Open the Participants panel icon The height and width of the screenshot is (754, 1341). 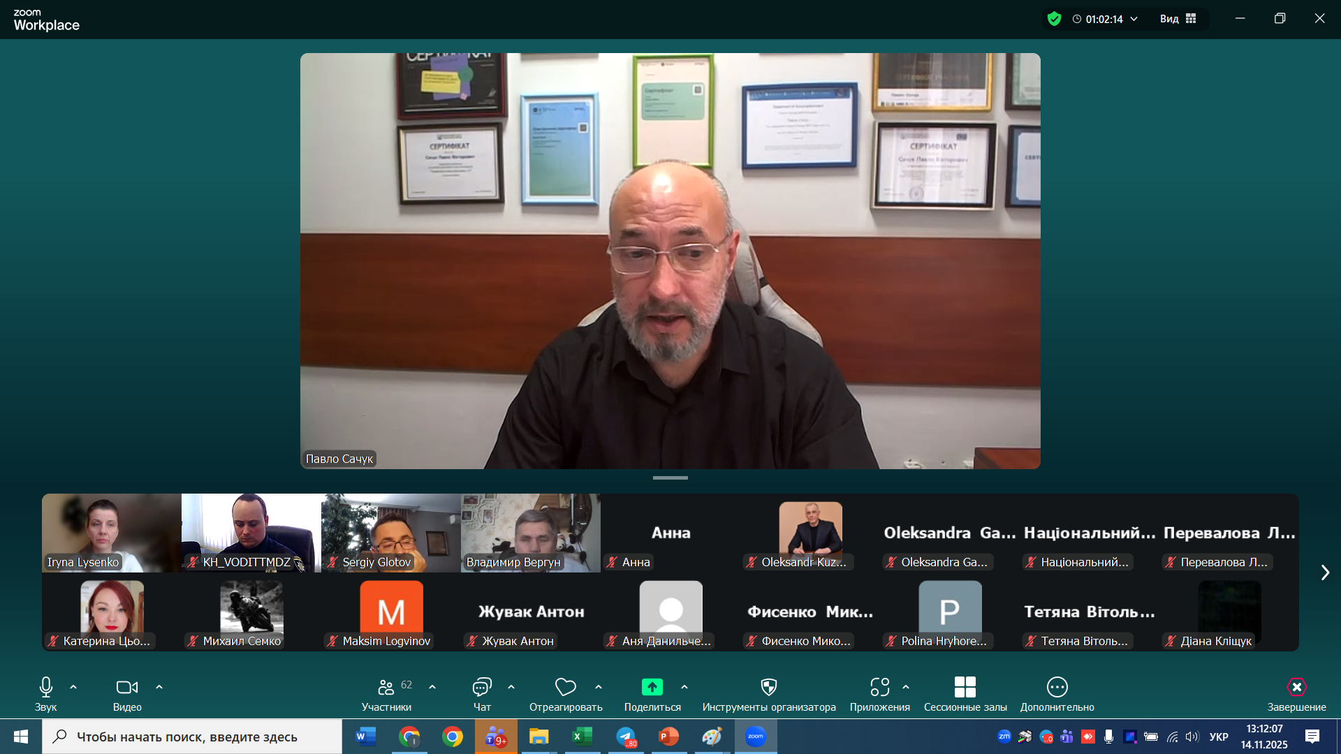tap(386, 688)
